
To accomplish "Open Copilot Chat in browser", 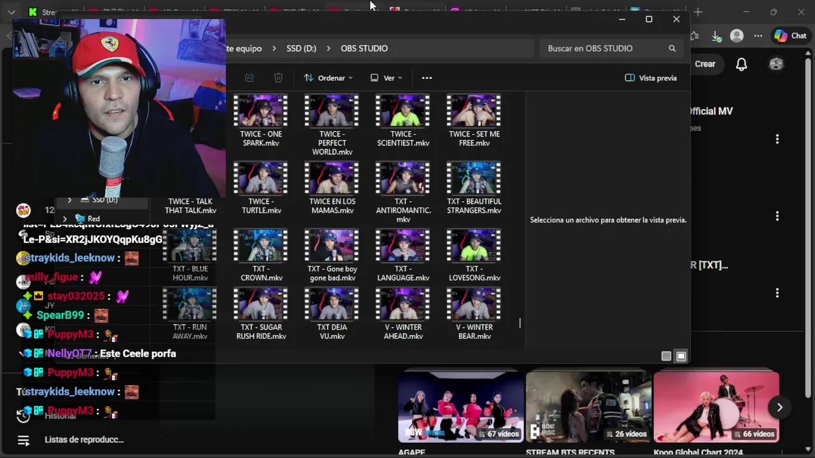I will [790, 36].
